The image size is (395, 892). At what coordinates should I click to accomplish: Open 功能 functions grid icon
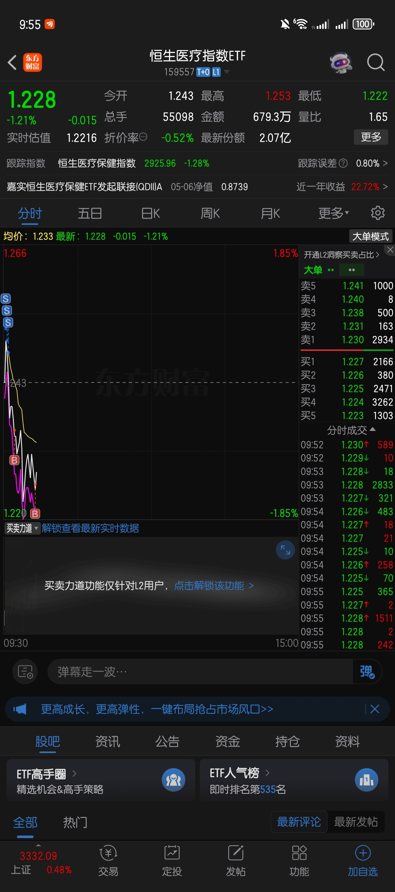[x=299, y=861]
